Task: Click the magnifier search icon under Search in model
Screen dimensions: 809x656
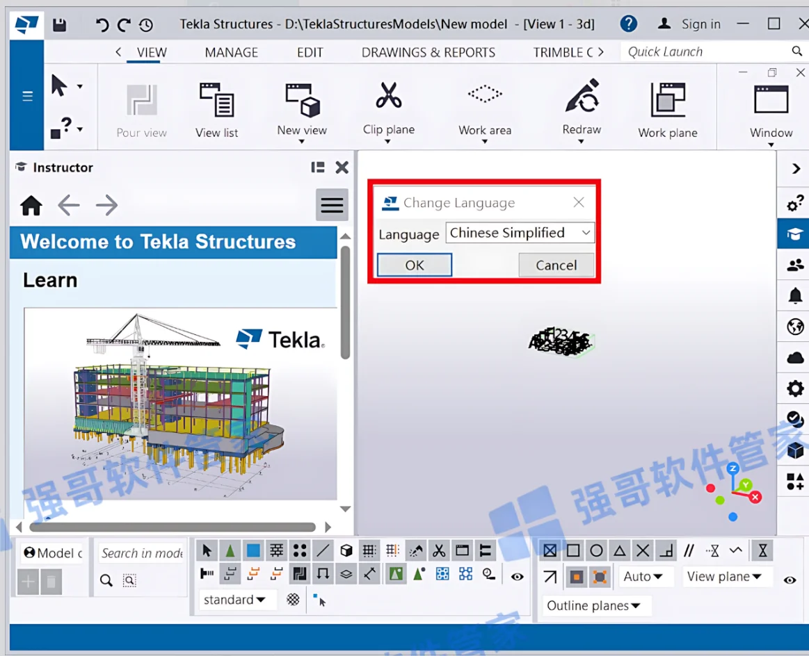Action: [106, 580]
